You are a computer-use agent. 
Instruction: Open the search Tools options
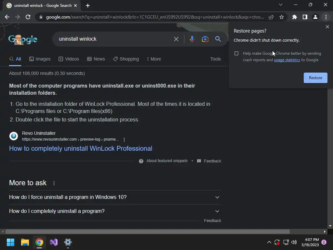[x=215, y=59]
